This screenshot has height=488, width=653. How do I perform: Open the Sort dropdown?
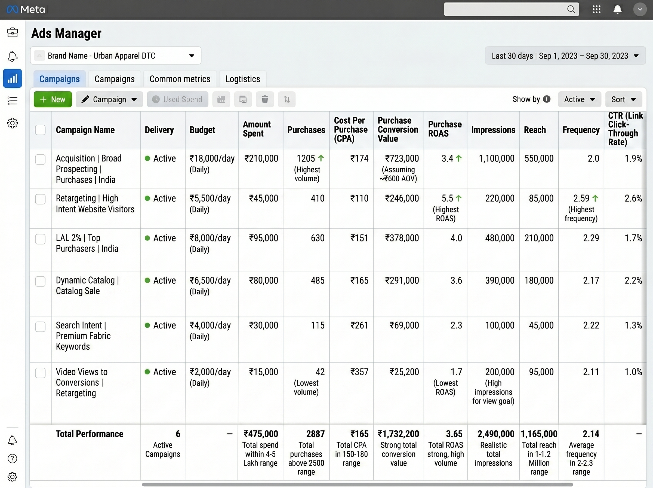(x=624, y=100)
